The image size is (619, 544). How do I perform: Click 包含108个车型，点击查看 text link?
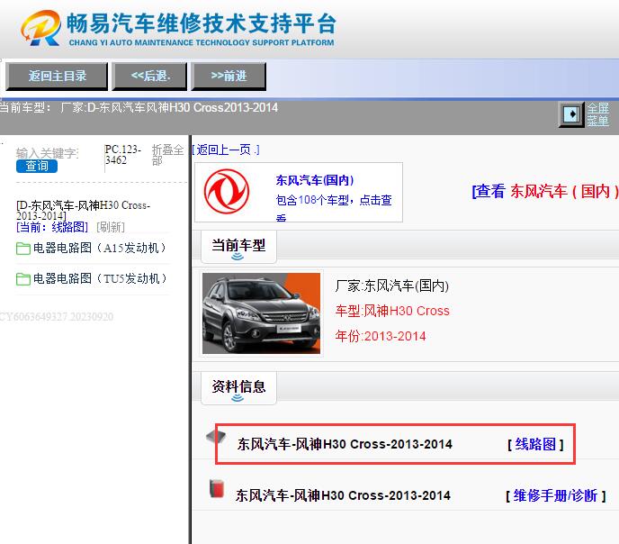[x=334, y=209]
